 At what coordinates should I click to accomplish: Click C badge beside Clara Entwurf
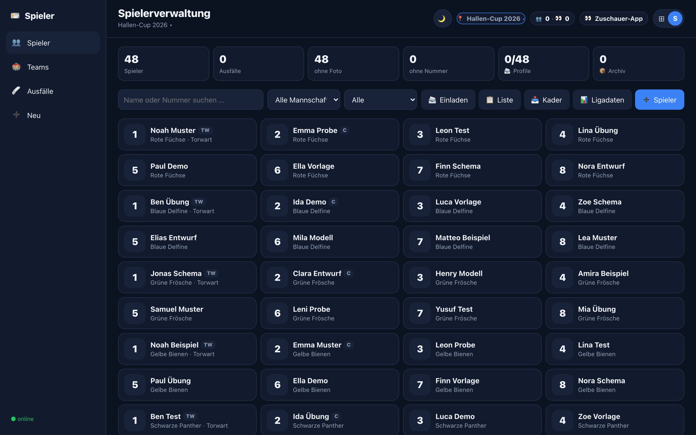click(x=348, y=273)
